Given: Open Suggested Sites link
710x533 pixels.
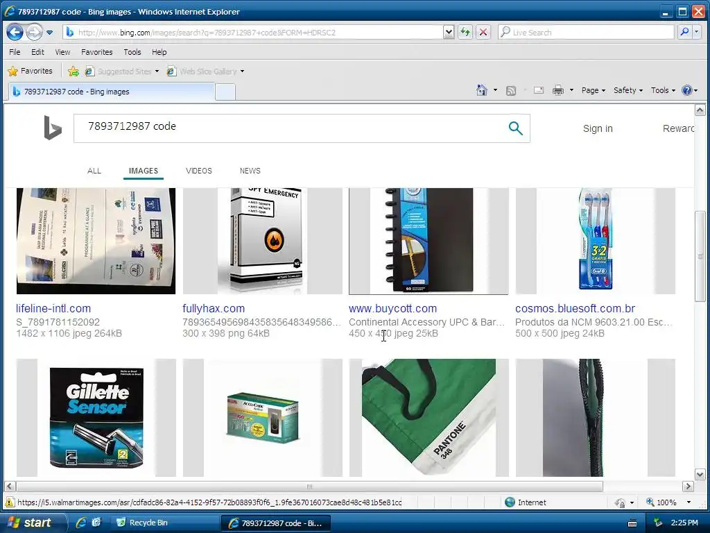Looking at the screenshot, I should click(119, 71).
